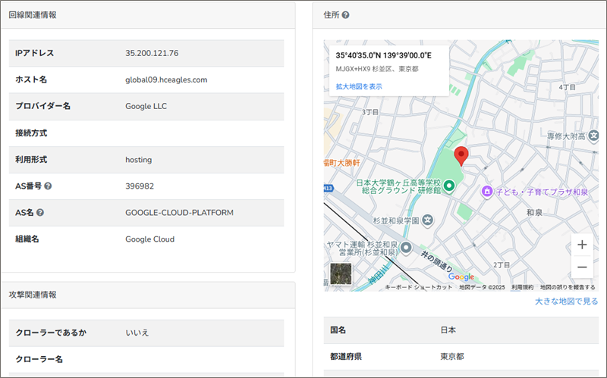607x378 pixels.
Task: Switch map to satellite view thumbnail
Action: point(341,273)
